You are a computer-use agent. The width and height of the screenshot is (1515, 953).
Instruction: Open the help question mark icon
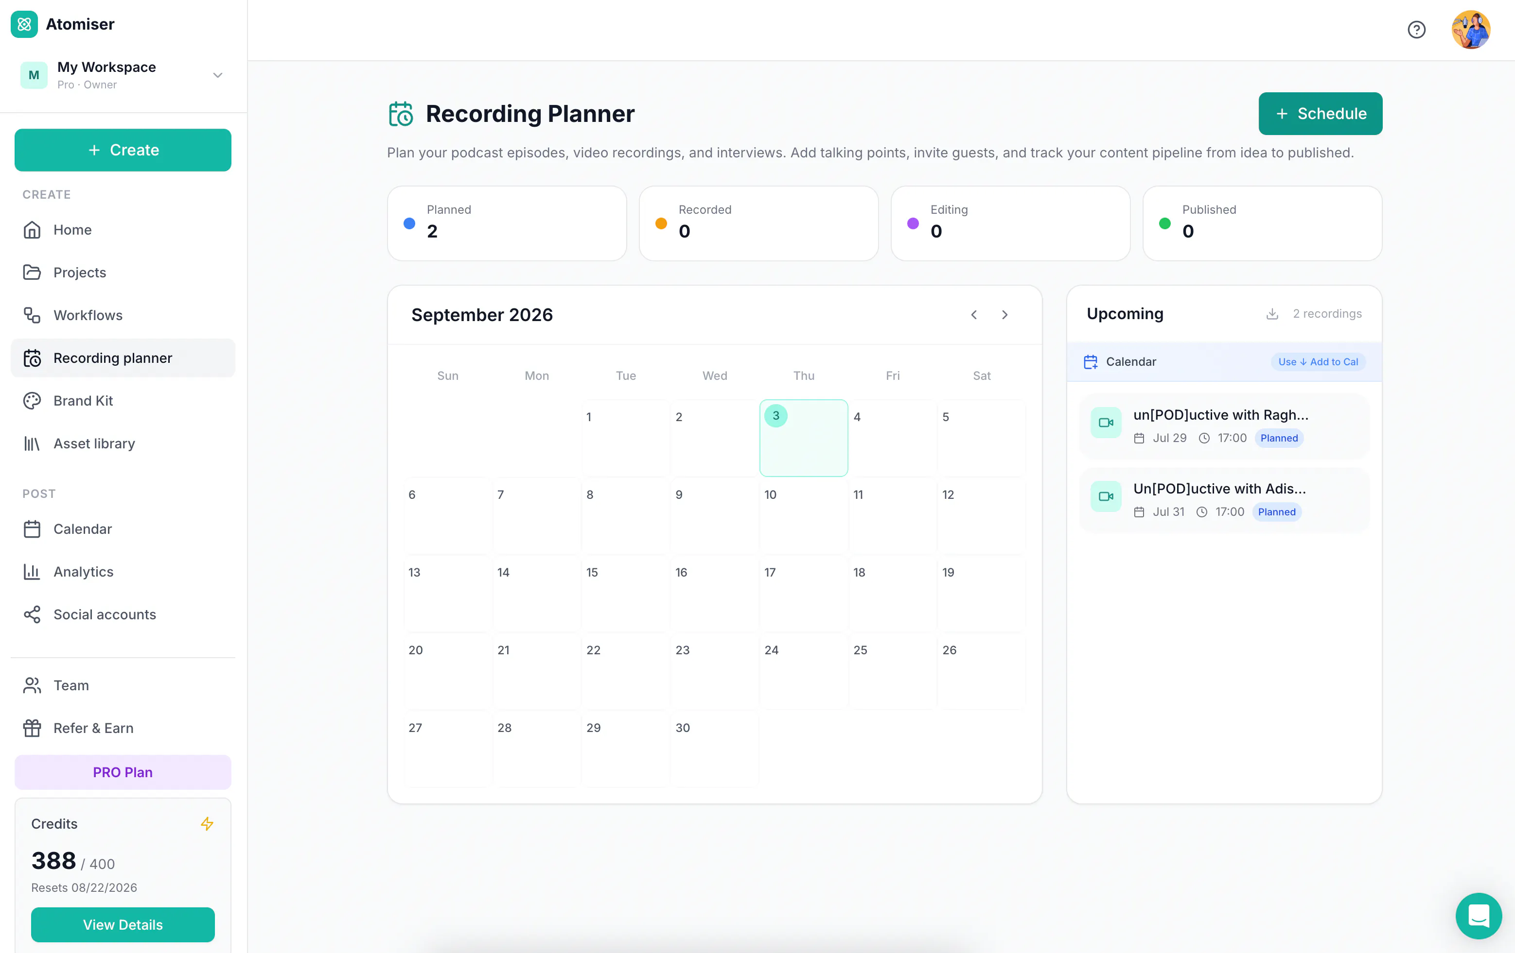pos(1416,30)
